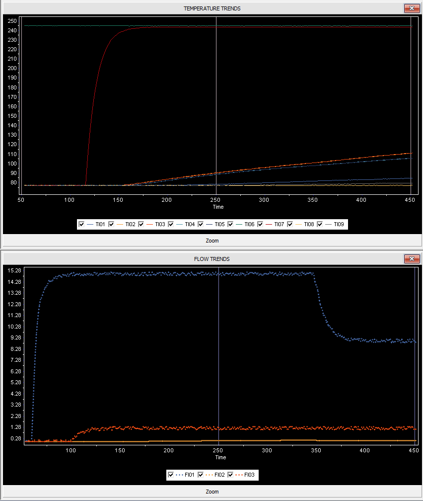Uncheck the TI09 trend checkbox

pos(320,225)
